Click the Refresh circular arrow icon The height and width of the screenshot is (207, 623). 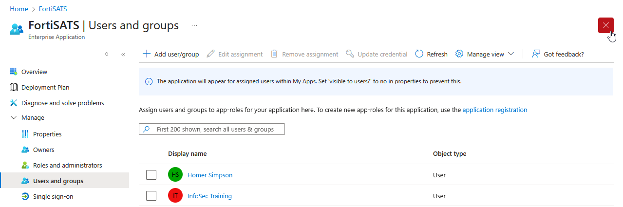point(419,54)
